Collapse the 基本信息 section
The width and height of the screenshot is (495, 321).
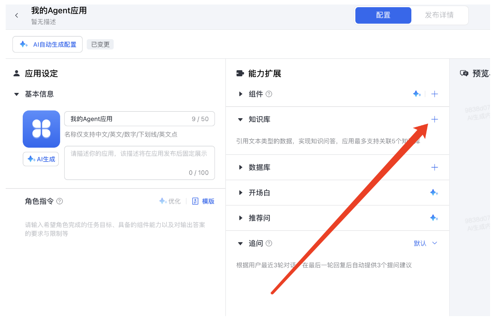(17, 94)
